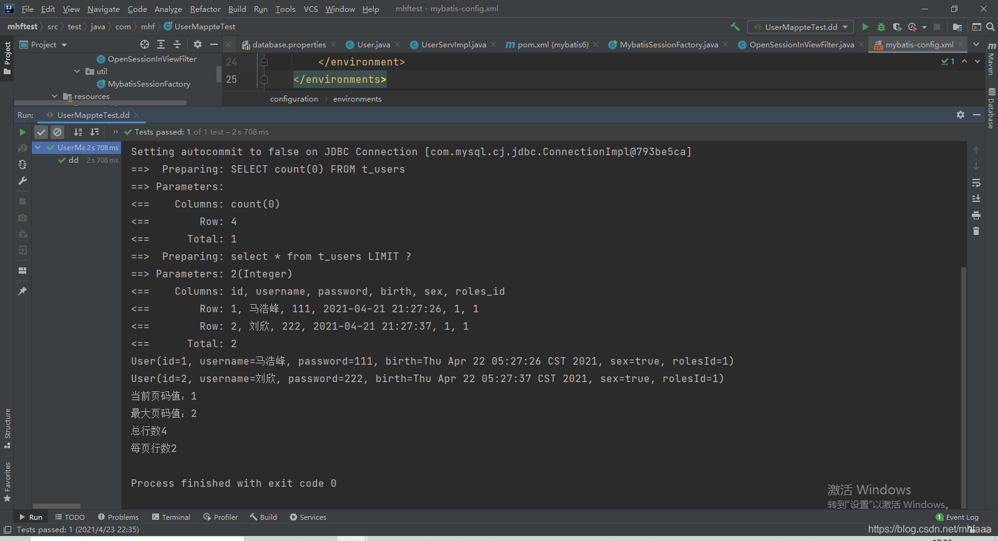Open the Maven side panel
Viewport: 998px width, 541px height.
991,59
